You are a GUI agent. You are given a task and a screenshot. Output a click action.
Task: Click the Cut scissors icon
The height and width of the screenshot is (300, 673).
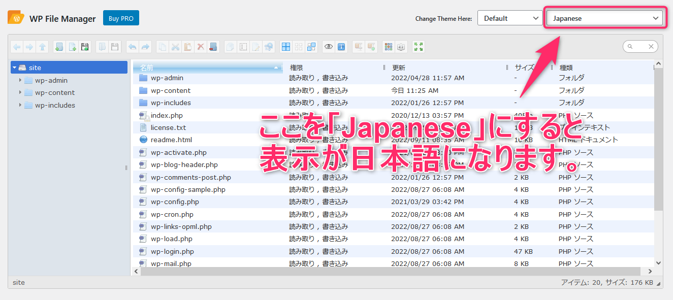[175, 47]
